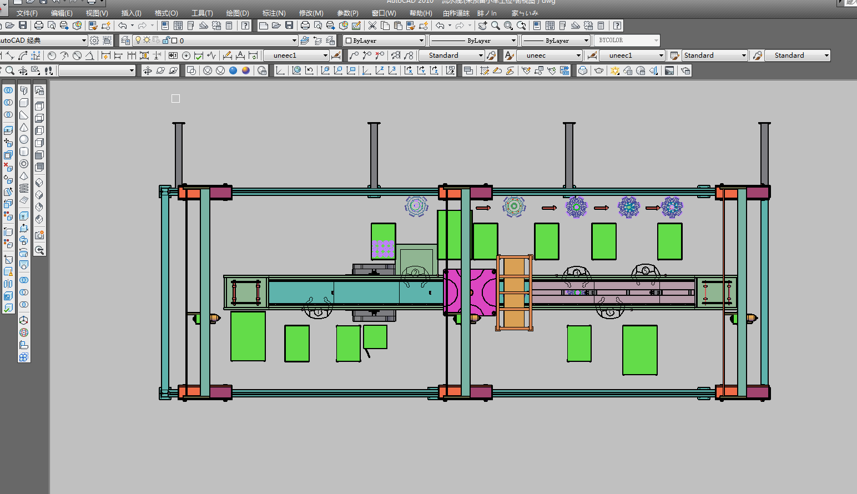857x494 pixels.
Task: Open the Help question mark icon
Action: coord(617,26)
